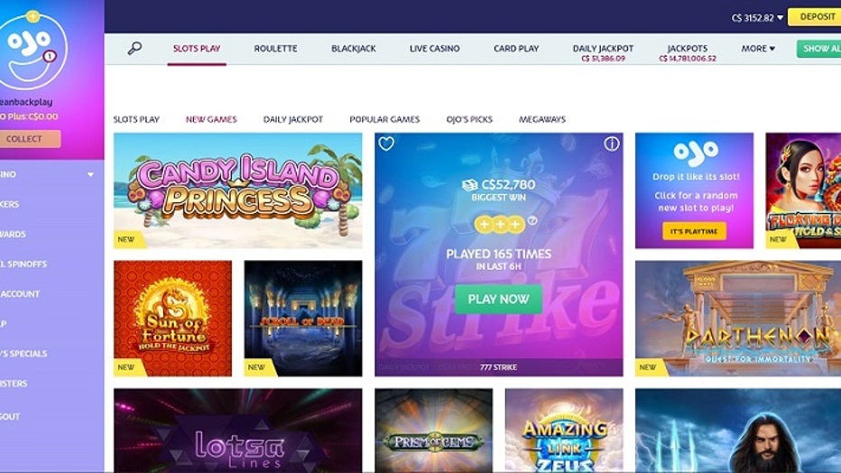Click the IT'S PLAYTIME random slot button
The image size is (841, 473).
pyautogui.click(x=694, y=231)
